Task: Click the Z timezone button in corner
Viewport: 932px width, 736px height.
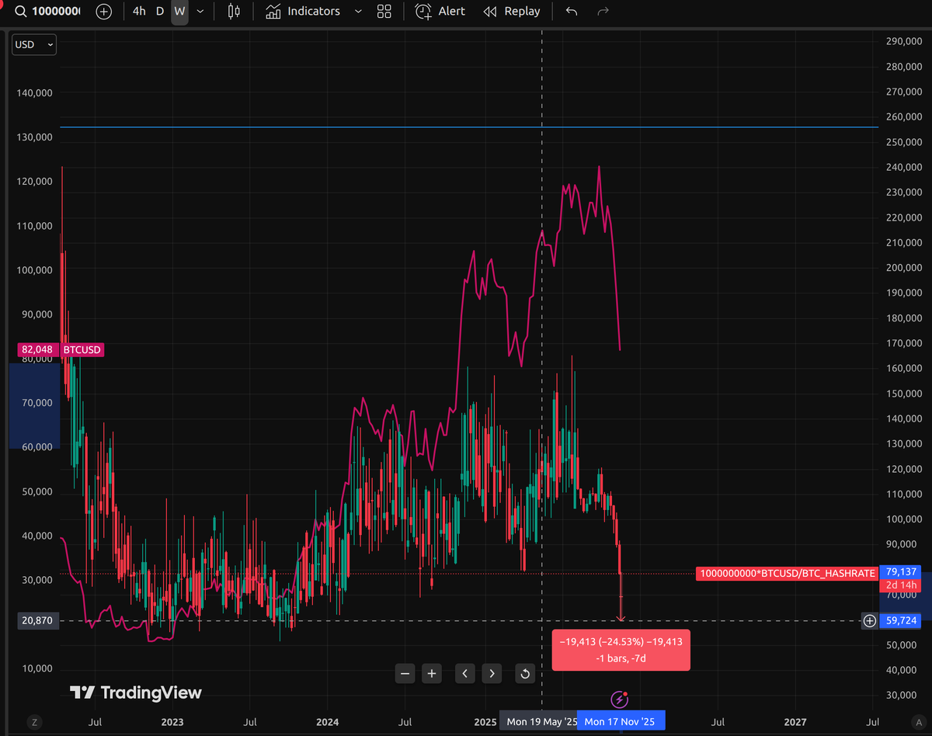Action: tap(34, 722)
